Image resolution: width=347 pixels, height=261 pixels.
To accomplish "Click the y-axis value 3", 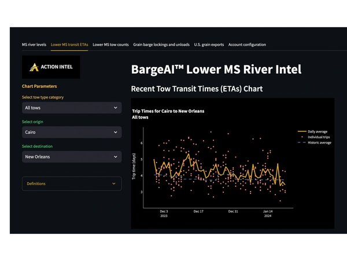I will pyautogui.click(x=142, y=192).
